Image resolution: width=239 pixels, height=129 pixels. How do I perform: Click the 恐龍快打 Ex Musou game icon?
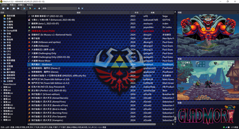tap(29, 35)
